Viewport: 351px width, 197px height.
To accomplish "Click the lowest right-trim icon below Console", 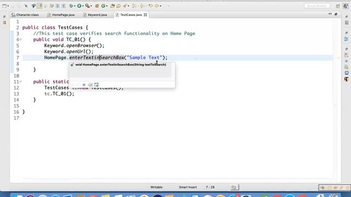I will pos(347,79).
